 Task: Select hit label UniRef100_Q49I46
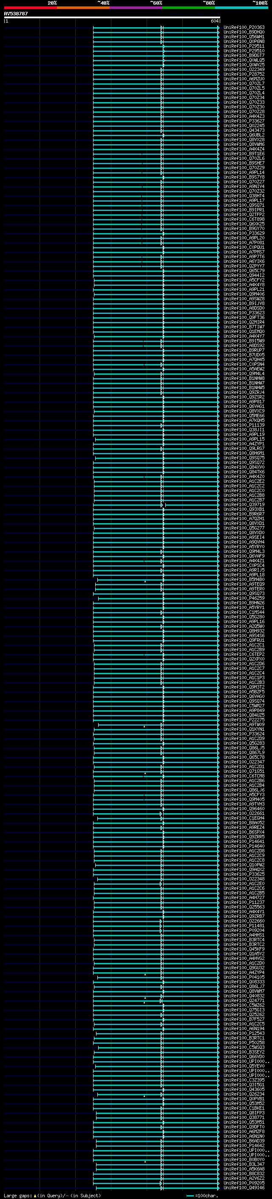[244, 1188]
